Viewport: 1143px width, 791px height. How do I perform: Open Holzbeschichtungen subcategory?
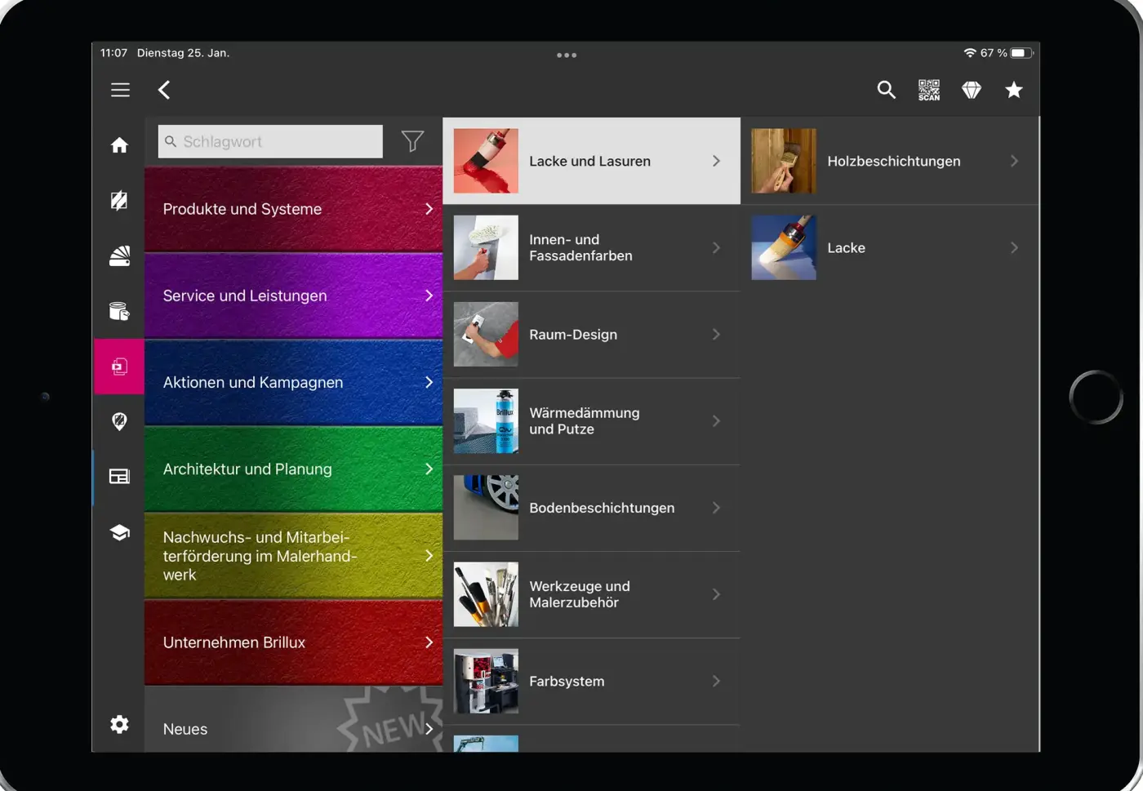[x=890, y=161]
